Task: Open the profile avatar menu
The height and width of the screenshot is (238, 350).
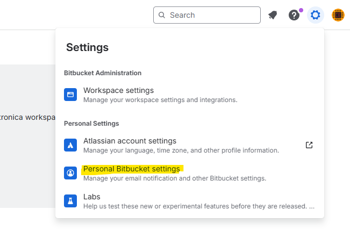Action: (x=338, y=15)
